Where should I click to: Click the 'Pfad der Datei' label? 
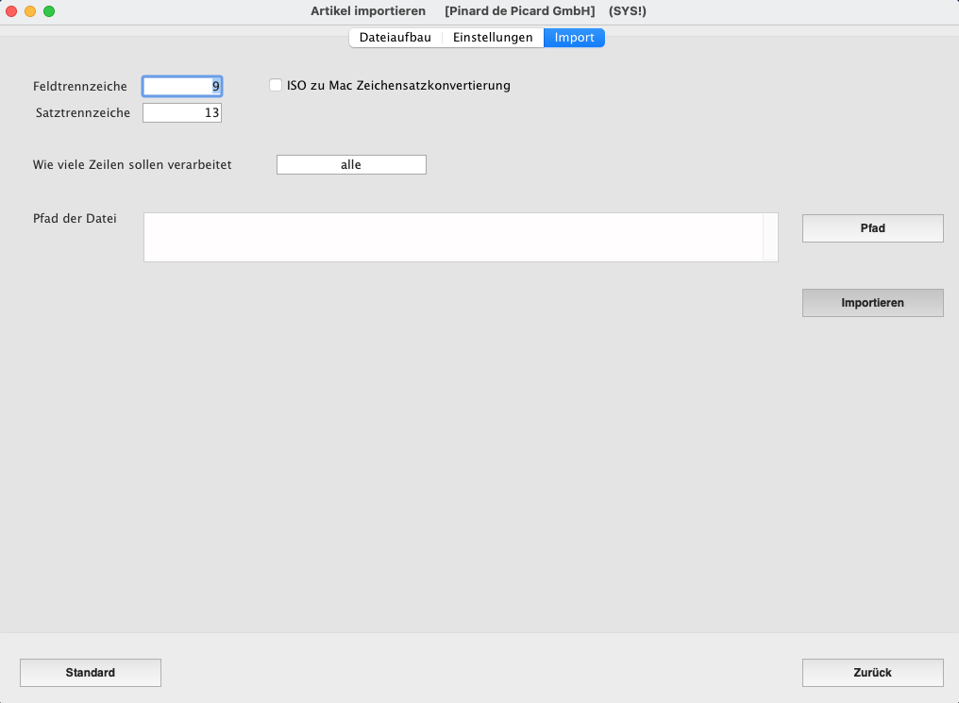(x=75, y=219)
